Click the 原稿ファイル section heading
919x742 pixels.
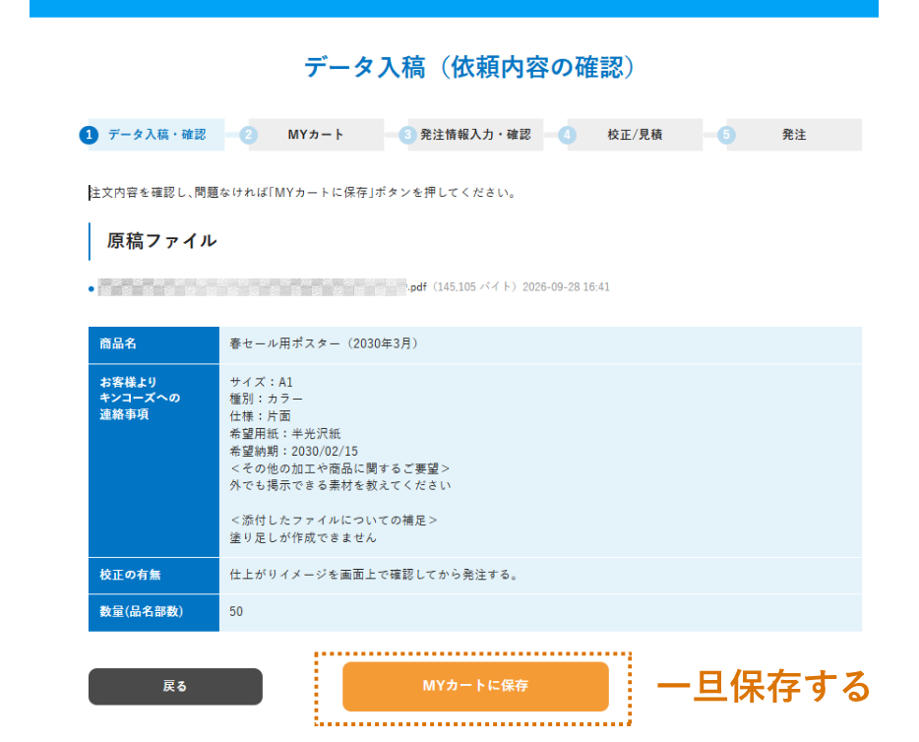(161, 241)
